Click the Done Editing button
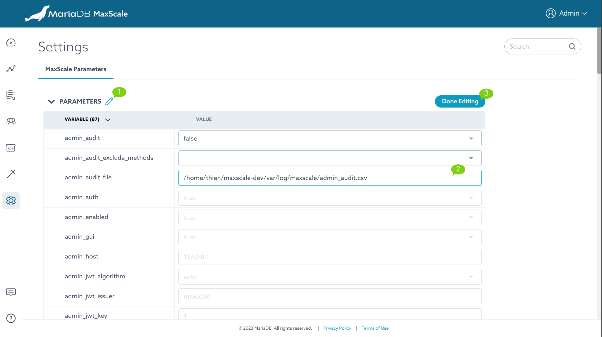Screen dimensions: 602x337 [460, 101]
